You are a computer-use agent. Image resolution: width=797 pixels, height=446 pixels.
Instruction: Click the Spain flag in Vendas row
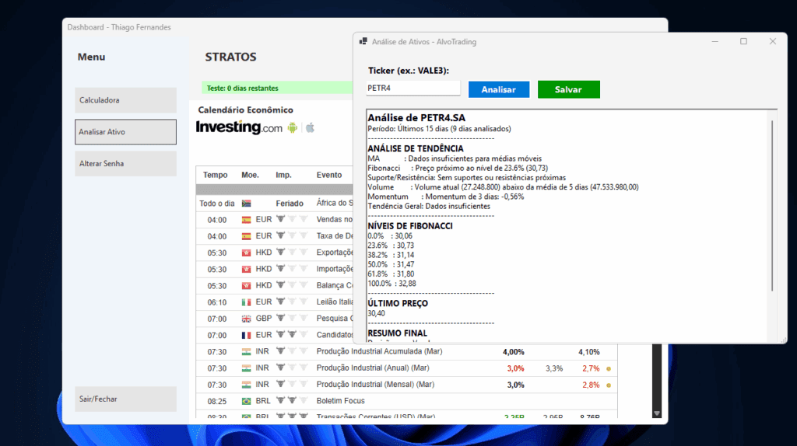click(247, 220)
